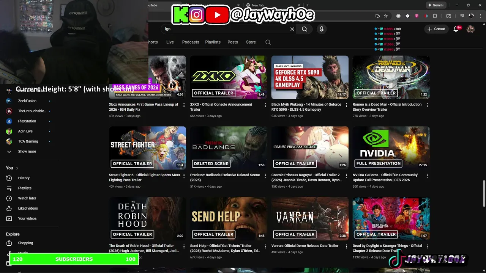Image resolution: width=486 pixels, height=273 pixels.
Task: Search within channel using magnifier icon
Action: (x=268, y=42)
